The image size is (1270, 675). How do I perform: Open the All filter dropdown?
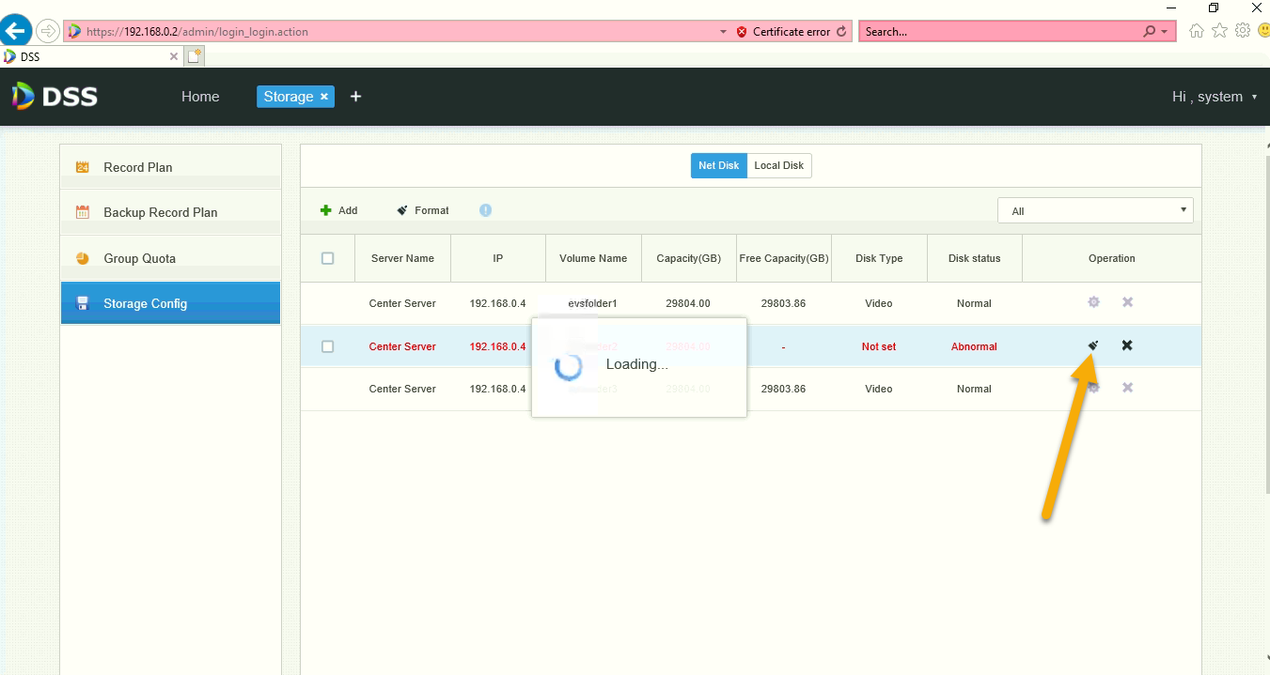pyautogui.click(x=1095, y=210)
